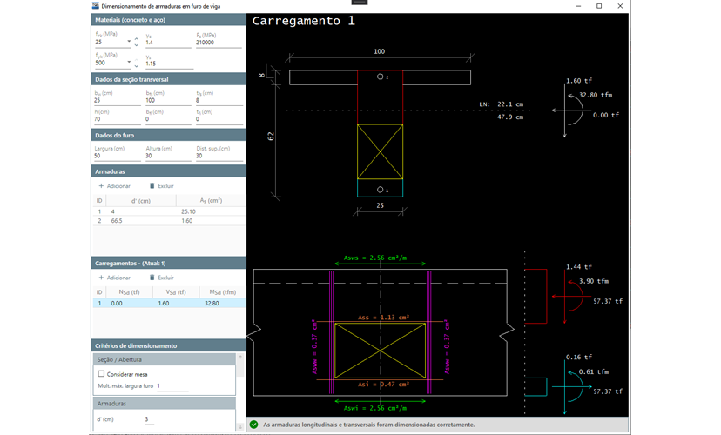The height and width of the screenshot is (435, 721).
Task: Click the plus icon under Carregamentos
Action: pyautogui.click(x=101, y=278)
